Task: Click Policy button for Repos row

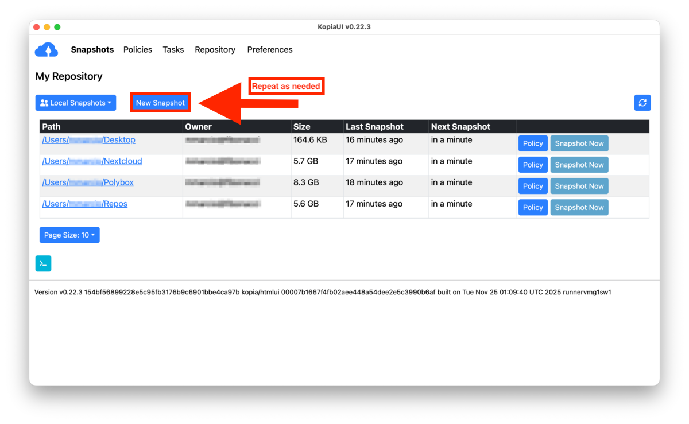Action: pyautogui.click(x=533, y=207)
